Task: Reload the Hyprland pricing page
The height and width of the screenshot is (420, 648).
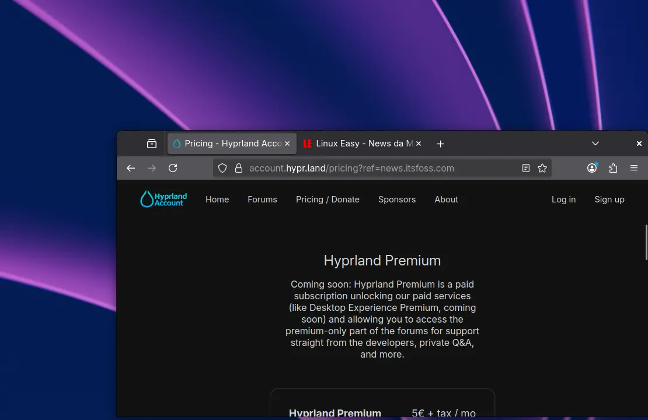Action: coord(173,168)
